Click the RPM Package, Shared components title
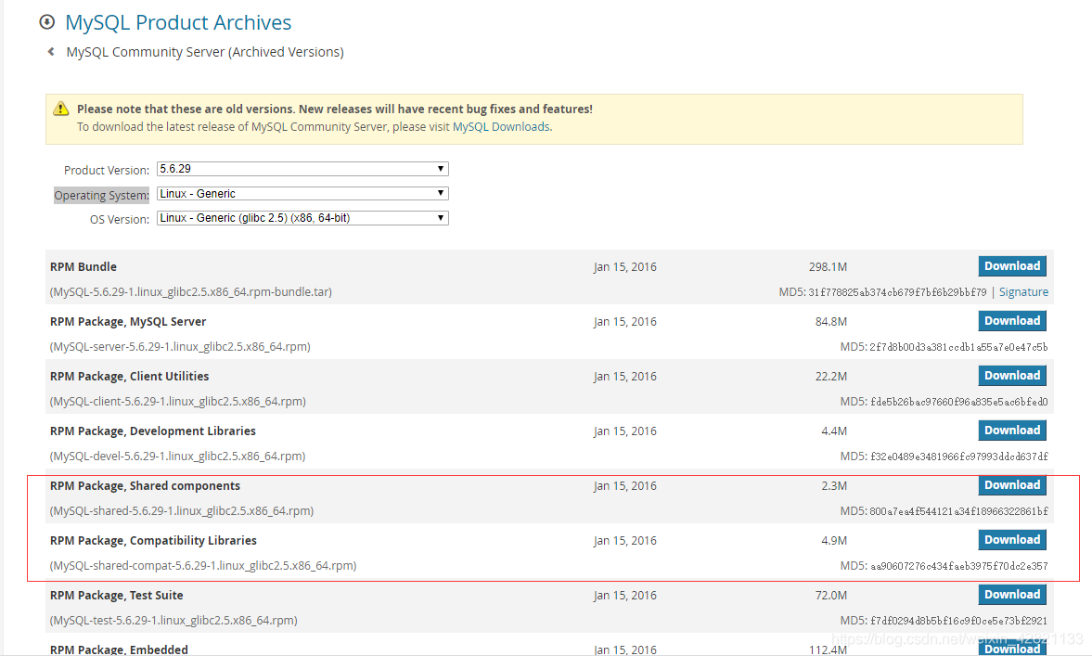The image size is (1092, 656). [x=145, y=486]
